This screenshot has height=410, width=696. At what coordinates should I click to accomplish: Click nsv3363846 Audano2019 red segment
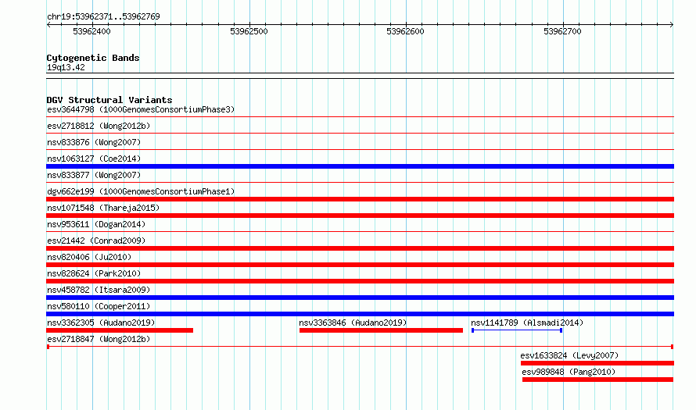(x=381, y=330)
